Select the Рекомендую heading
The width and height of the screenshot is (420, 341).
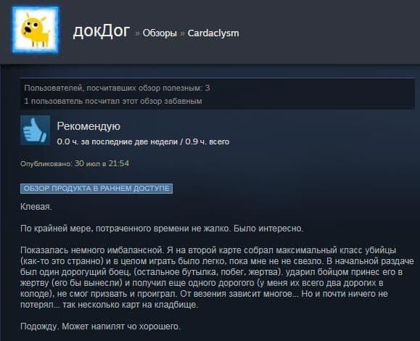pos(88,126)
